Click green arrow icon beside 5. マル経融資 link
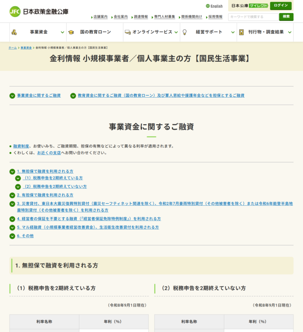This screenshot has width=303, height=332. (12, 227)
